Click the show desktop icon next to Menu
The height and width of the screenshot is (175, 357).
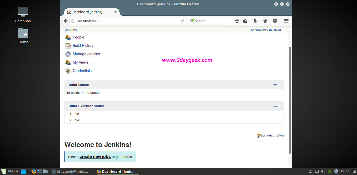[x=24, y=172]
